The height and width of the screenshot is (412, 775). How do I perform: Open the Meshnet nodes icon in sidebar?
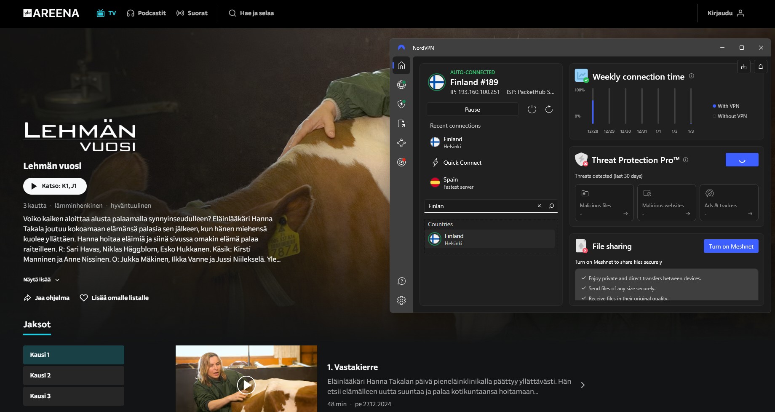pyautogui.click(x=401, y=143)
